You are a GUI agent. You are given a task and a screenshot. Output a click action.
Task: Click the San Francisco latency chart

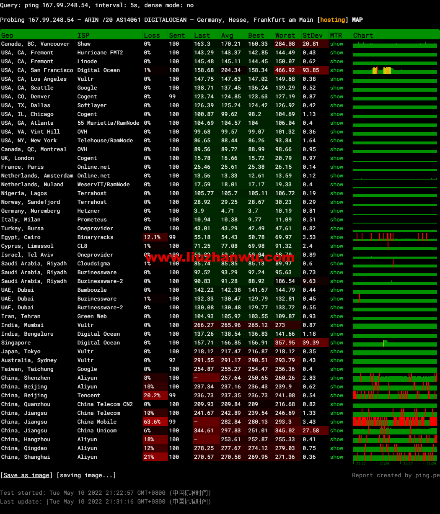(x=395, y=70)
